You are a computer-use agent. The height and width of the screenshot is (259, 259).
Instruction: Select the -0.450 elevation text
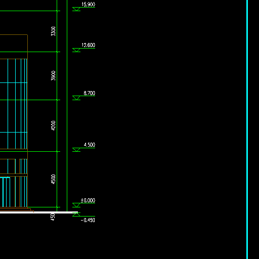pyautogui.click(x=88, y=220)
